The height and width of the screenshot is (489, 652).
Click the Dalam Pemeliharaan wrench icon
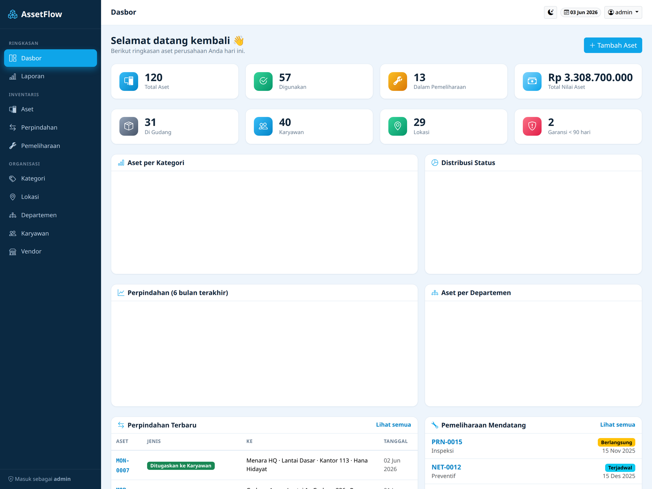tap(398, 81)
